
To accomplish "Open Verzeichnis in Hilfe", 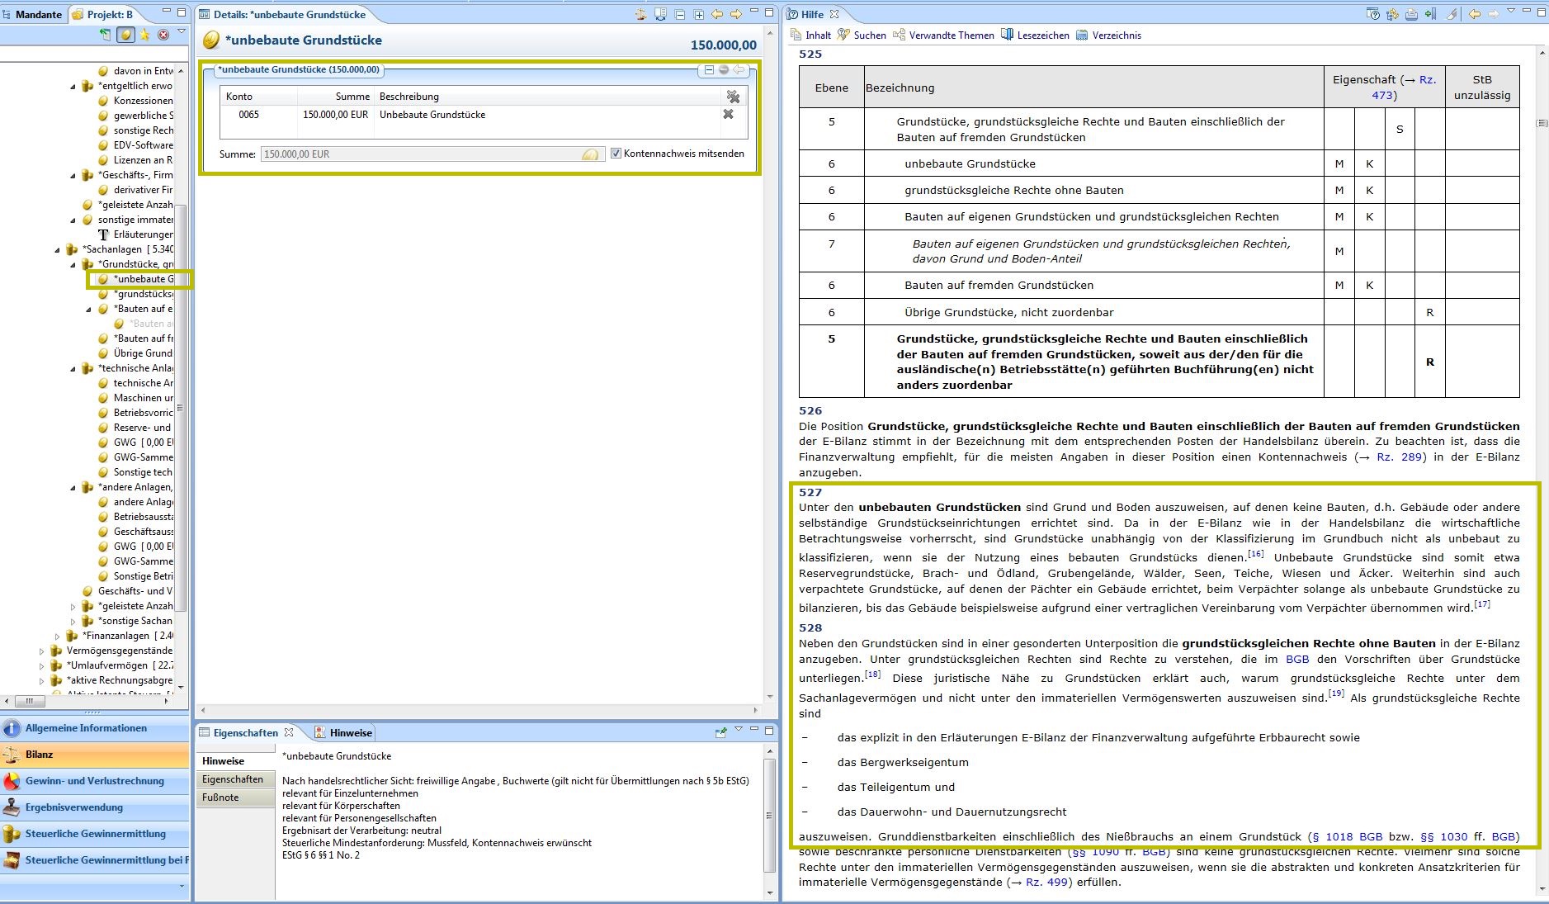I will 1109,35.
